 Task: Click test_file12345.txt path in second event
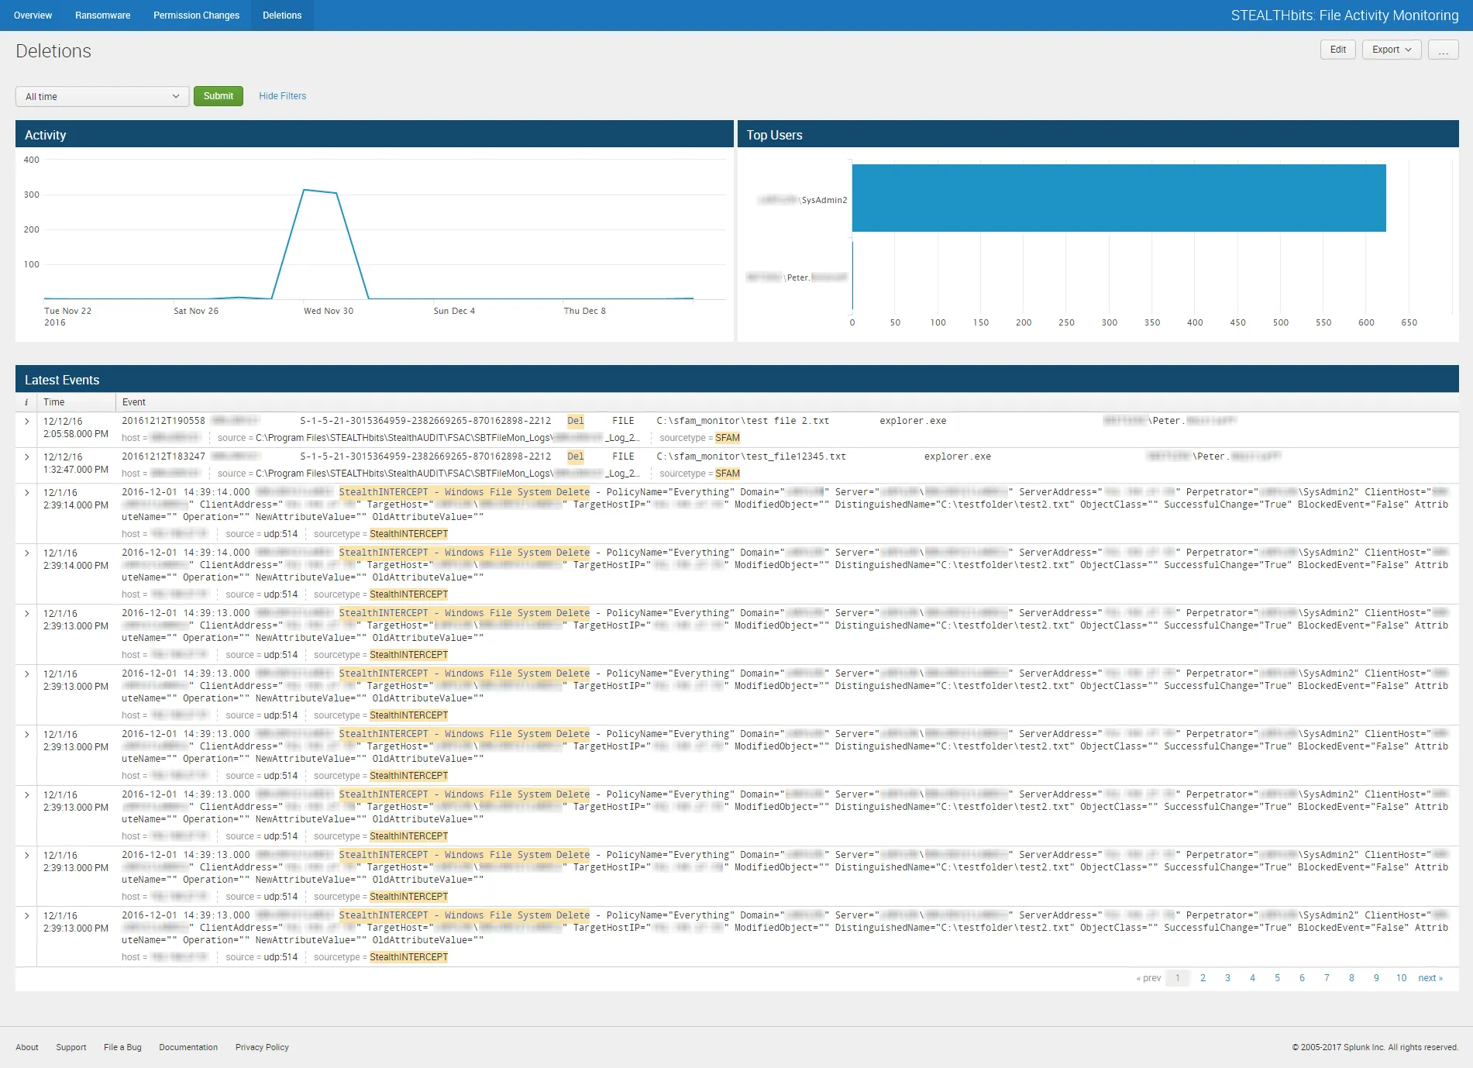(751, 456)
